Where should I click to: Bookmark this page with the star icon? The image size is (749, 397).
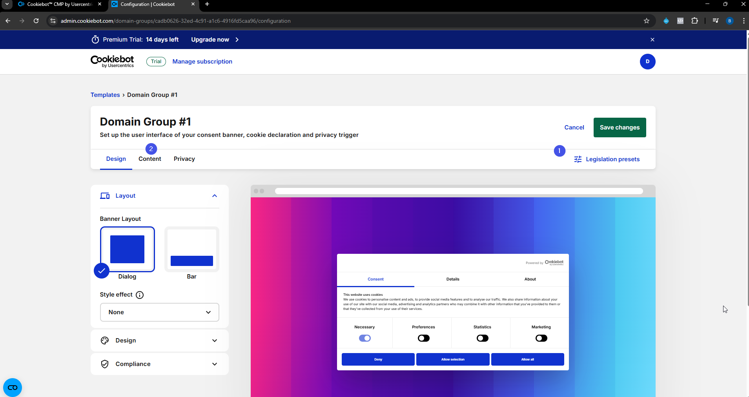click(x=647, y=21)
